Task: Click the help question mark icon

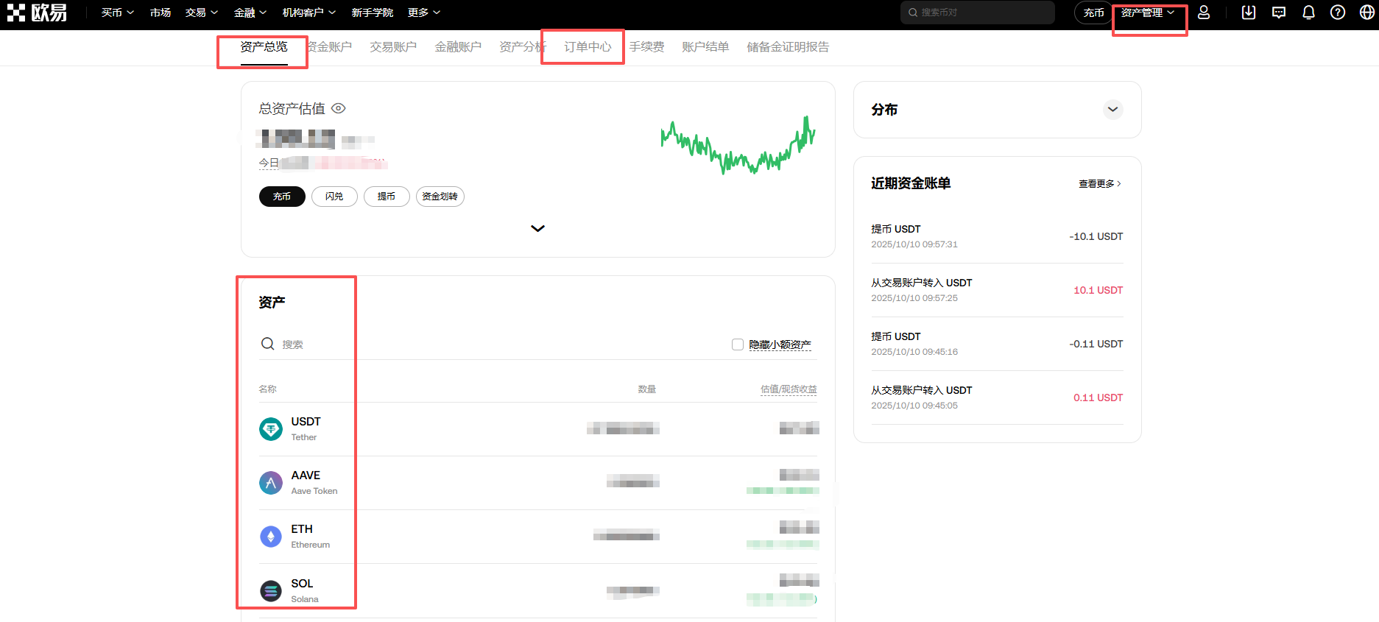Action: 1338,13
